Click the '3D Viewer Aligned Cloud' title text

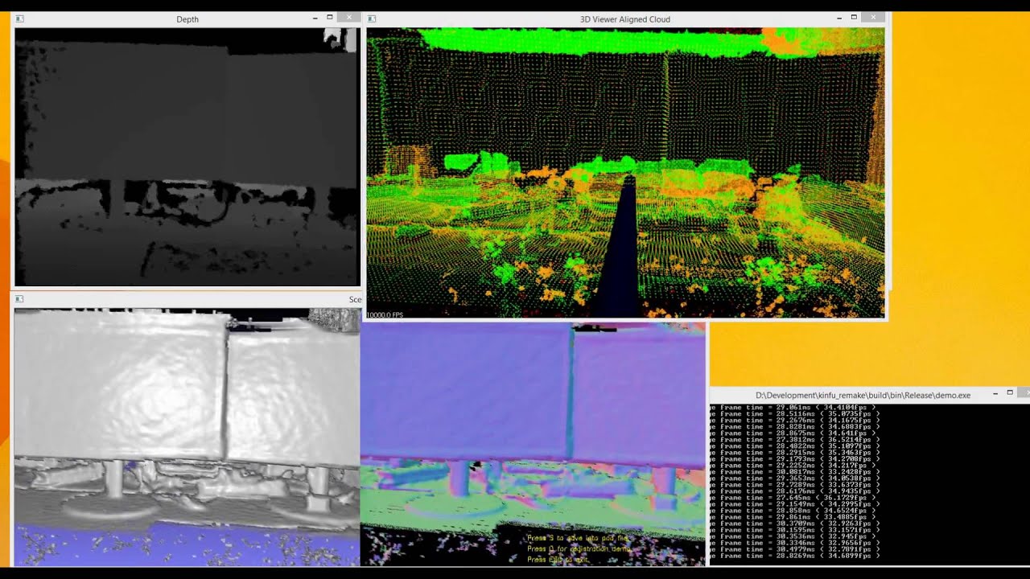click(625, 19)
